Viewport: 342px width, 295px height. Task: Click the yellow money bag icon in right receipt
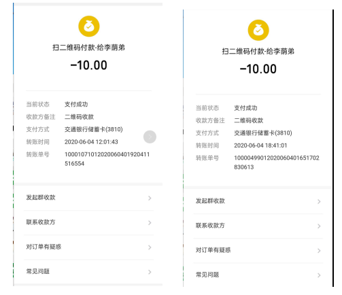point(258,30)
